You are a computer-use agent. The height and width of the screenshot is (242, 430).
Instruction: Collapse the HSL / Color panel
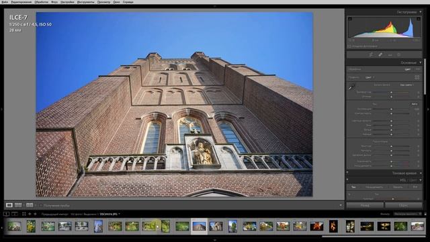click(421, 180)
